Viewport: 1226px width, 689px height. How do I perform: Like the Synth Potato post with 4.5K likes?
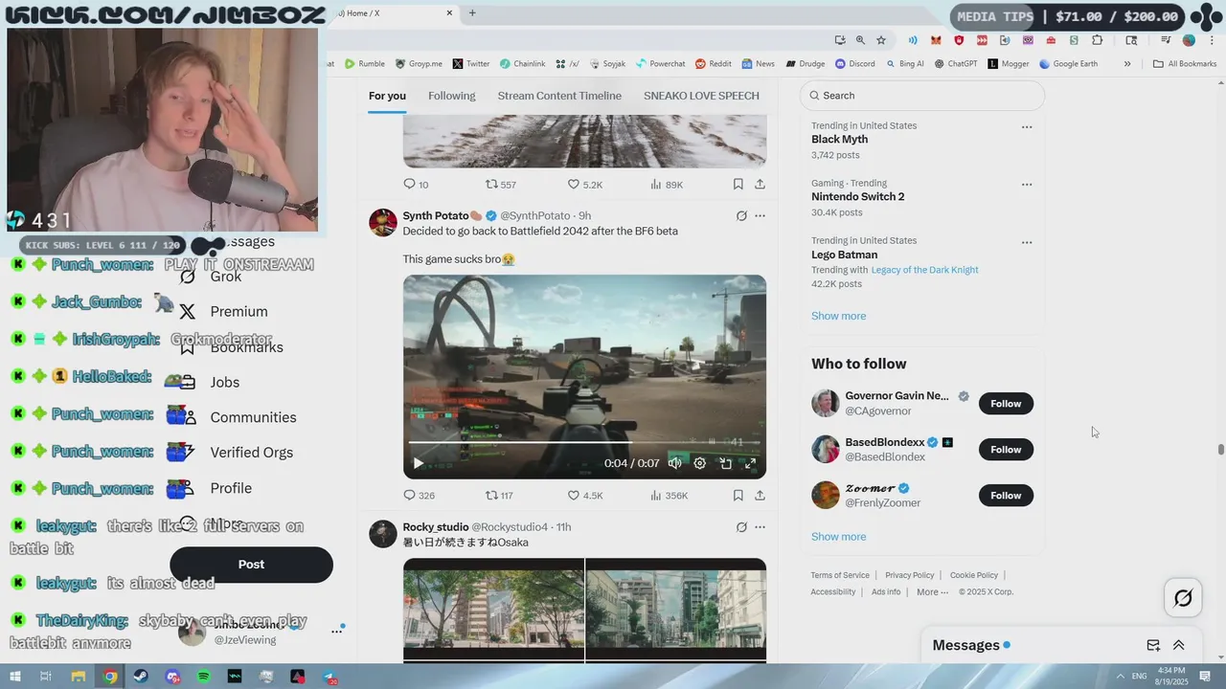[584, 495]
